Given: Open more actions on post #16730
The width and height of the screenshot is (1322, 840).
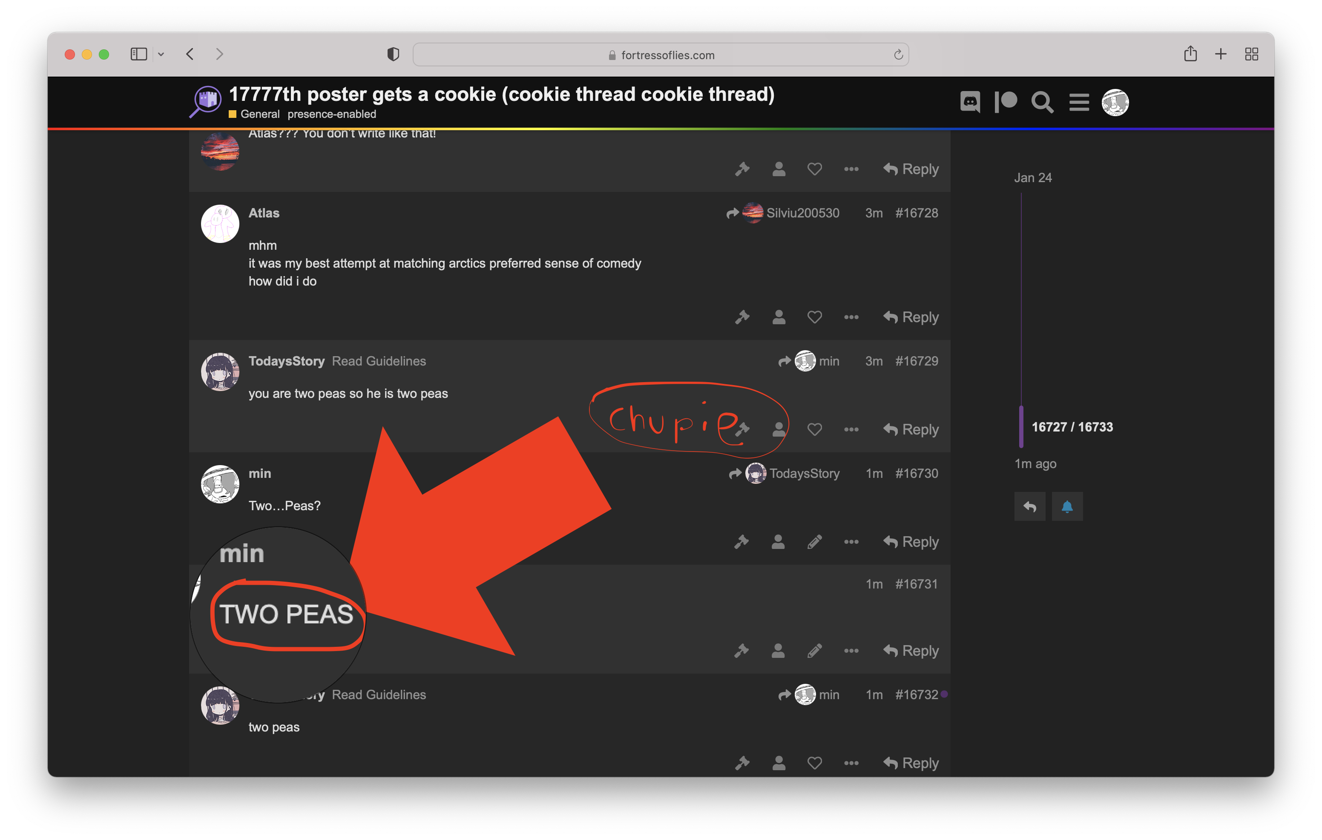Looking at the screenshot, I should pyautogui.click(x=851, y=542).
